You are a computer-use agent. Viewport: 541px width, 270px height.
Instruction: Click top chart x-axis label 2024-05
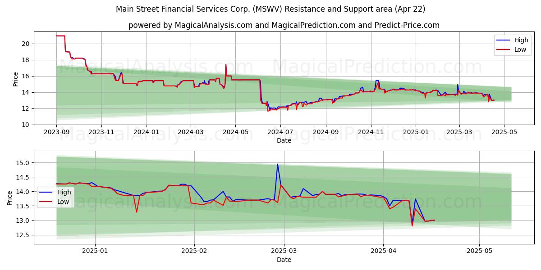235,133
